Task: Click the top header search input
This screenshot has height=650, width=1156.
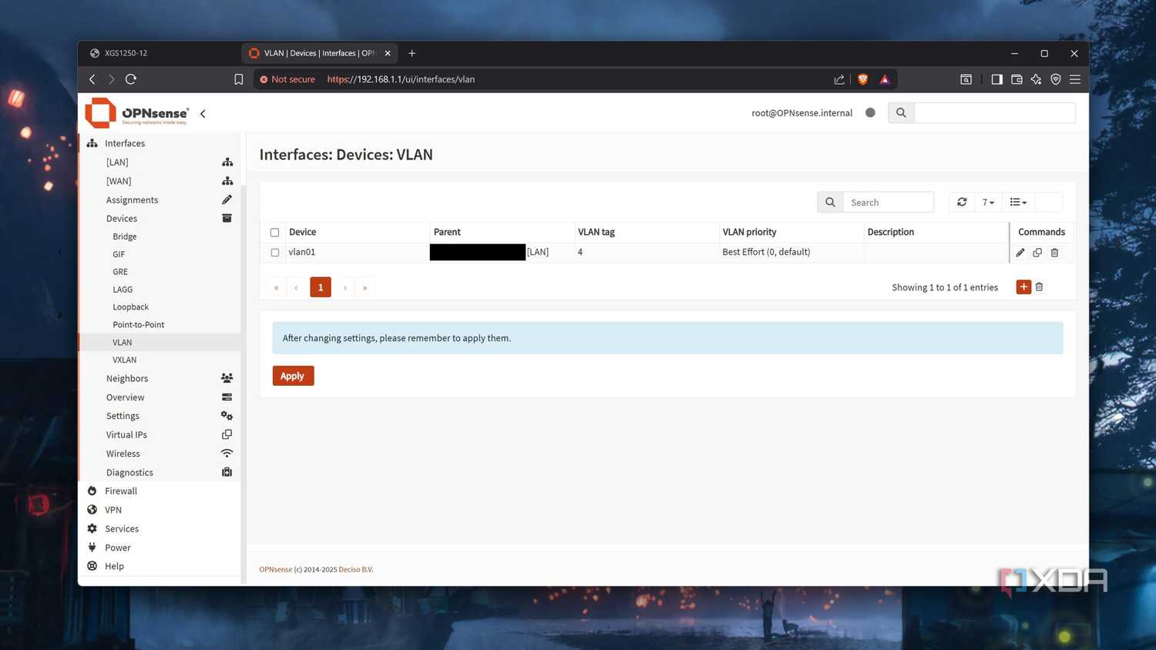Action: tap(994, 112)
